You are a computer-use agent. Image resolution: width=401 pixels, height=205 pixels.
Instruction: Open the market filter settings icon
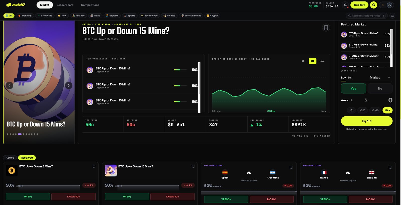pyautogui.click(x=392, y=16)
